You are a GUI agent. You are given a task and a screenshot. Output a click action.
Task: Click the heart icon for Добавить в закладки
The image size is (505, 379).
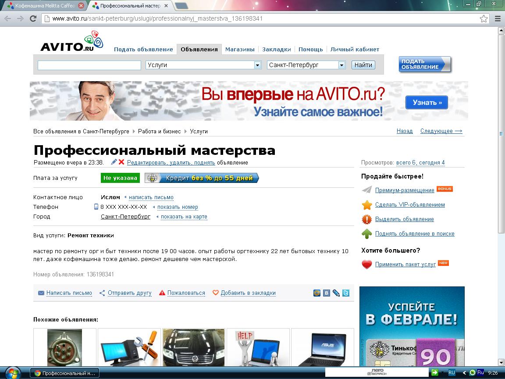pyautogui.click(x=216, y=293)
